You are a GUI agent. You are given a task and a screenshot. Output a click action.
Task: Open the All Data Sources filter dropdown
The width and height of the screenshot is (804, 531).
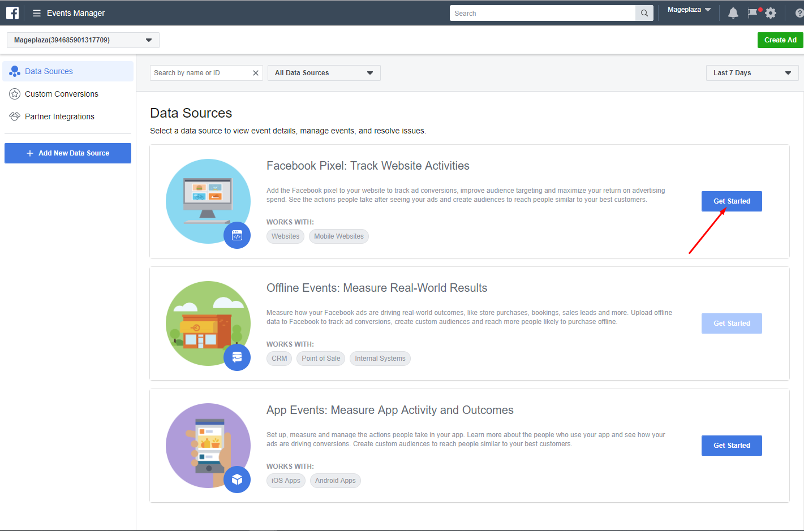[x=324, y=73]
